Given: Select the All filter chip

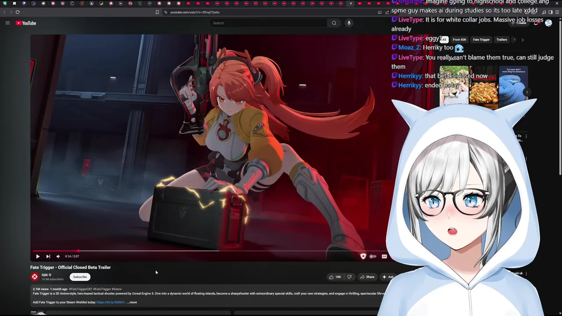Looking at the screenshot, I should [444, 39].
